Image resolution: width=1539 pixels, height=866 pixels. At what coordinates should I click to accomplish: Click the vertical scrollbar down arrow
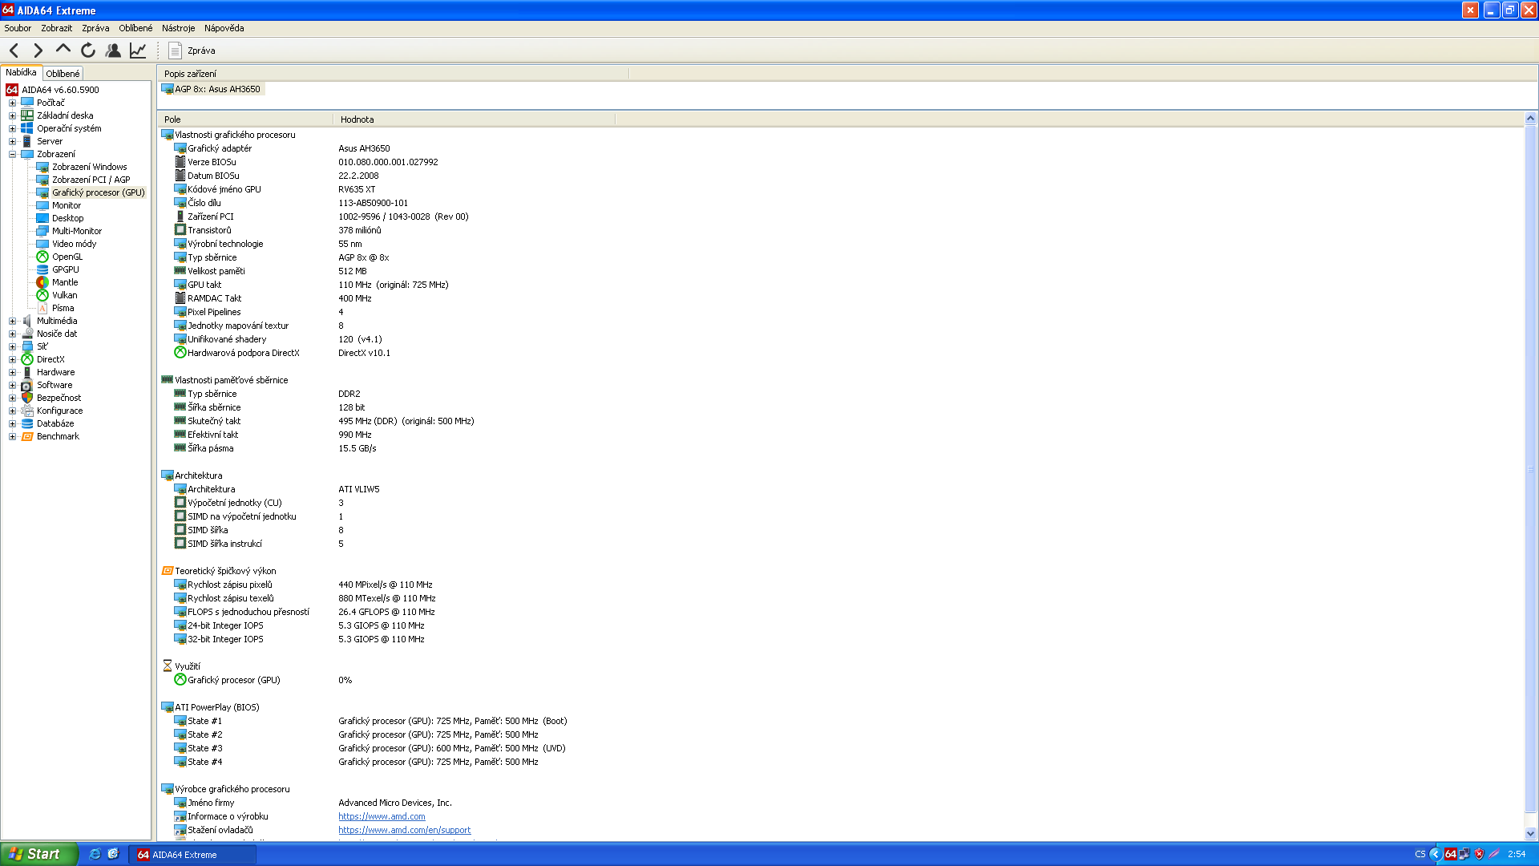point(1530,833)
